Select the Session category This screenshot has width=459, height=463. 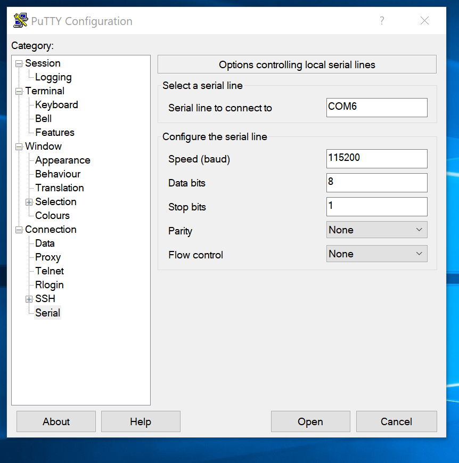coord(43,63)
